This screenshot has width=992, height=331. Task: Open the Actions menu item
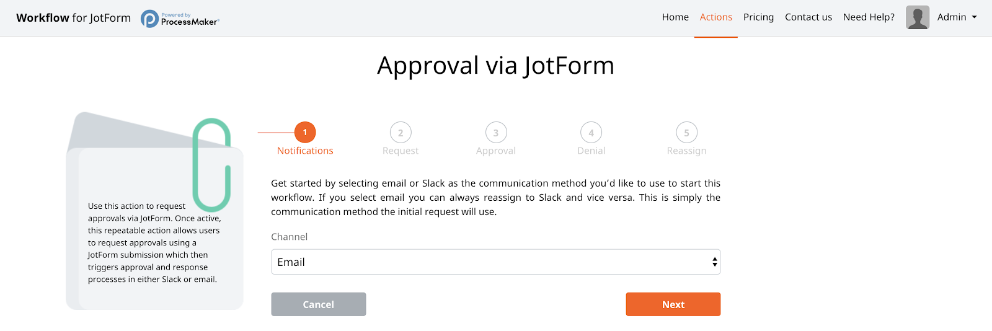pyautogui.click(x=716, y=17)
